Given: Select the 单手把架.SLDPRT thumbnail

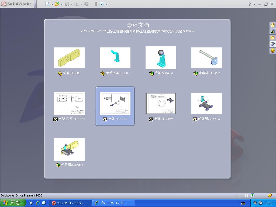Looking at the screenshot, I should pyautogui.click(x=115, y=58).
